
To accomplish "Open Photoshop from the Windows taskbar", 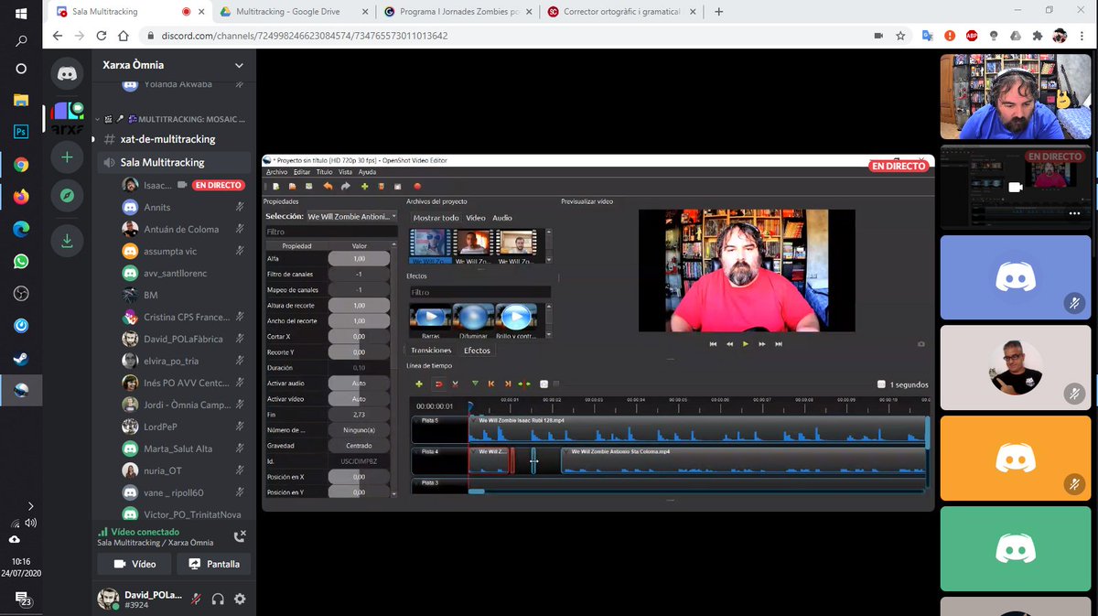I will coord(20,131).
